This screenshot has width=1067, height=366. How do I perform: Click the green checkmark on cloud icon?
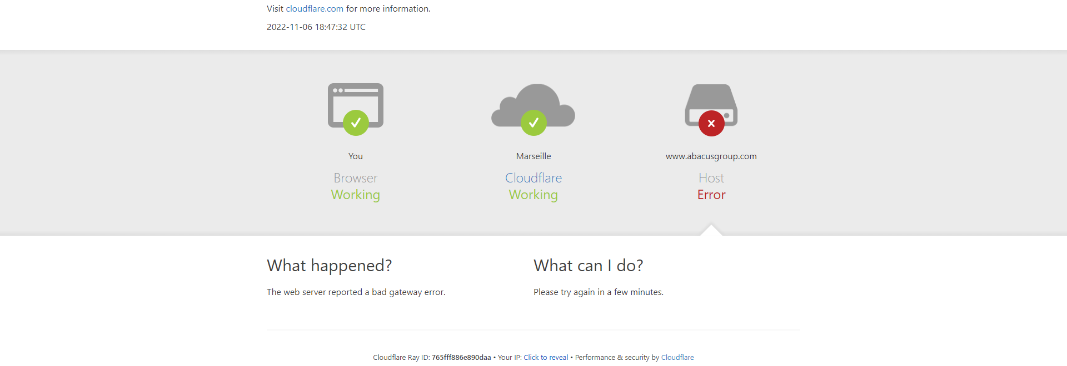[x=533, y=123]
